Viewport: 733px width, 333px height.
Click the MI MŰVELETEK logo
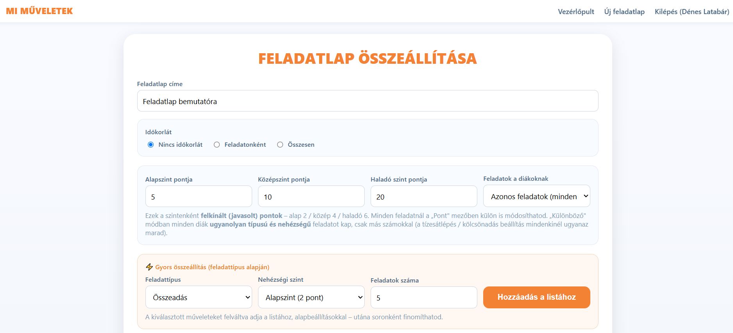pyautogui.click(x=39, y=11)
